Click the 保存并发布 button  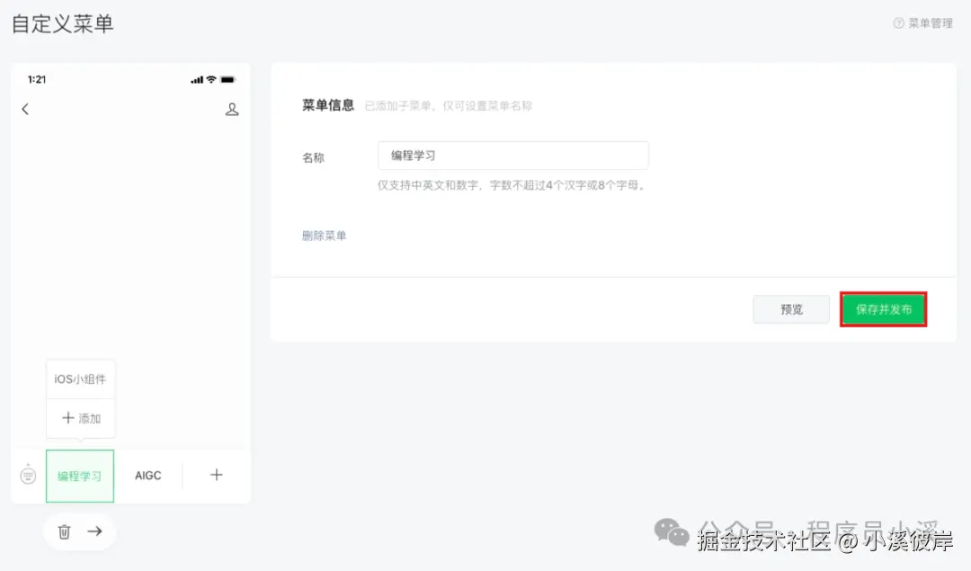click(883, 308)
